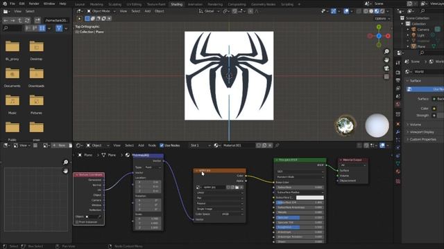Select the Plane object in outliner

(x=421, y=46)
